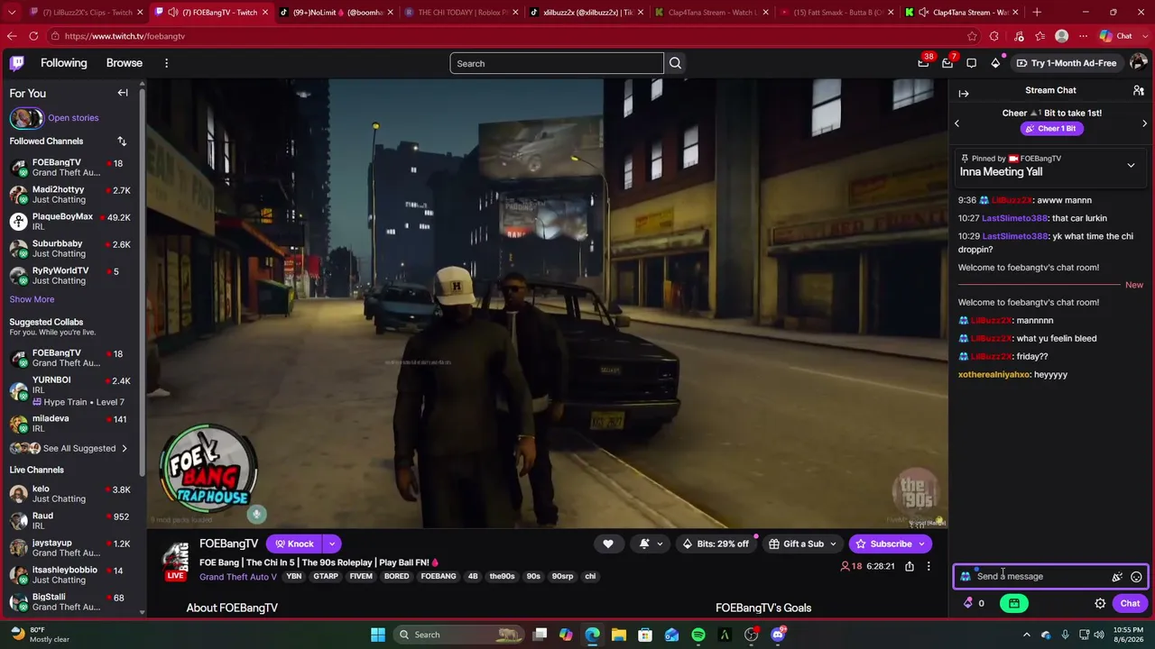
Task: Open Discord from the taskbar
Action: click(x=778, y=635)
